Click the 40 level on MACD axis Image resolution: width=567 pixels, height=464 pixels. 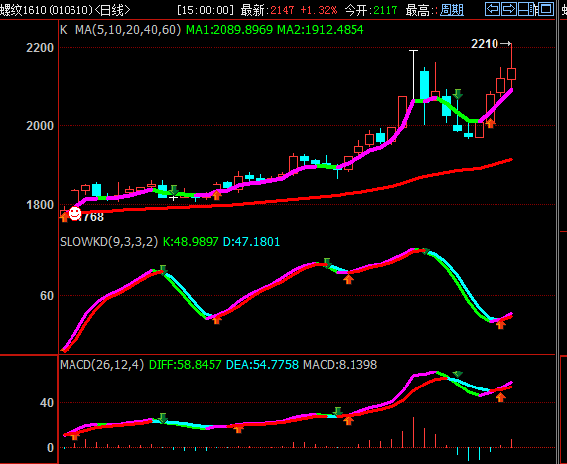pyautogui.click(x=47, y=402)
